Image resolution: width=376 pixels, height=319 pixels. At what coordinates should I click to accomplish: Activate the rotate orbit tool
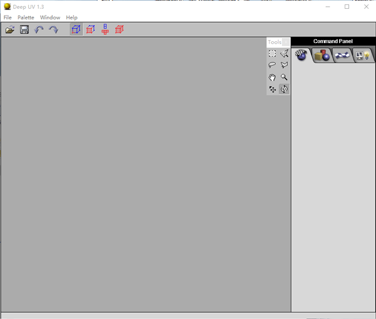point(284,89)
